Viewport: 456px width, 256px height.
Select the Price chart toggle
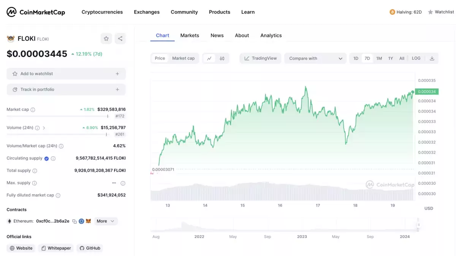160,58
